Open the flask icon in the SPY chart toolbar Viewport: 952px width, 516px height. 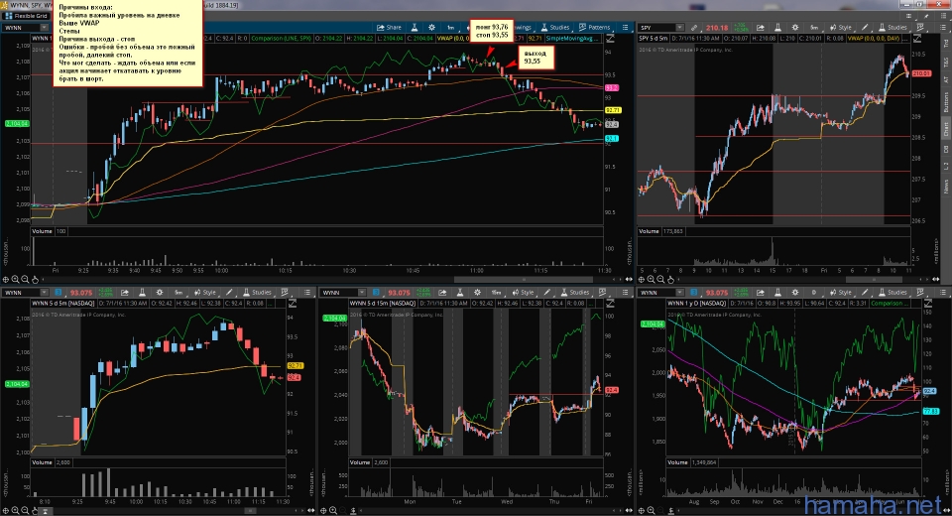click(x=777, y=28)
